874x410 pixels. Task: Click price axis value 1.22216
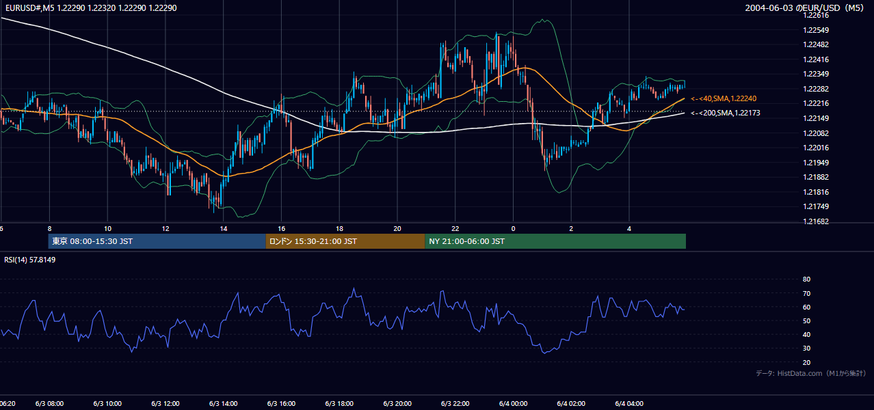[x=816, y=103]
